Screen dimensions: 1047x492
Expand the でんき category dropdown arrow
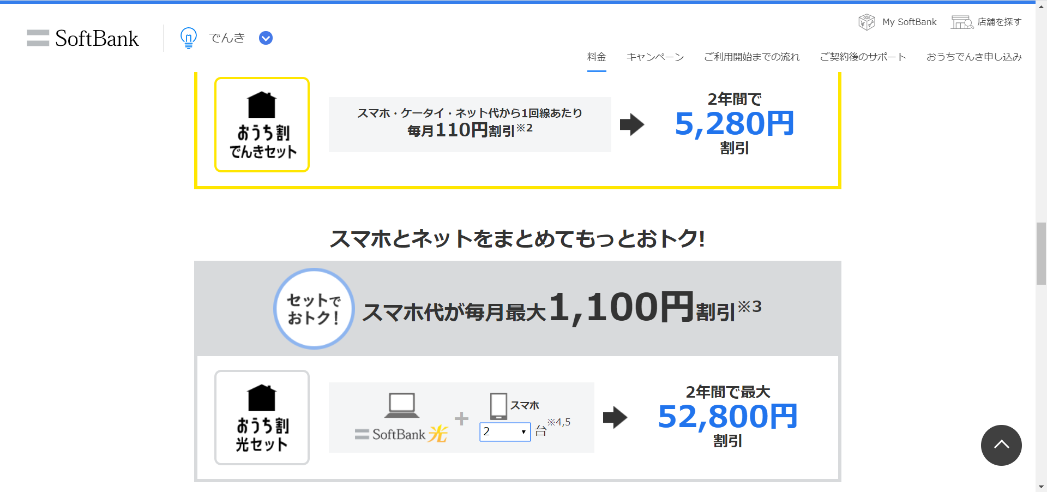pos(266,38)
